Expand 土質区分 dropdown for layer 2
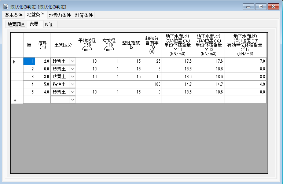This screenshot has height=184, width=283. (x=73, y=69)
